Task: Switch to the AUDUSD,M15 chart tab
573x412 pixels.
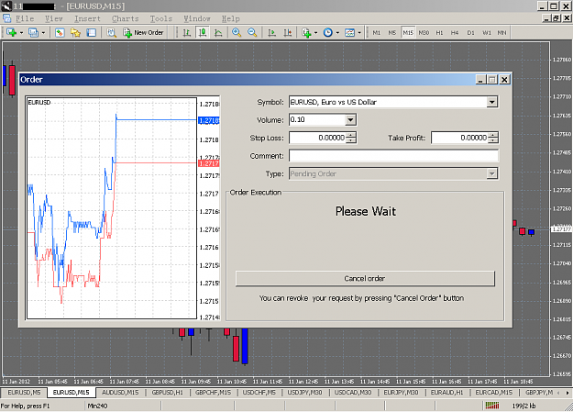Action: coord(120,393)
